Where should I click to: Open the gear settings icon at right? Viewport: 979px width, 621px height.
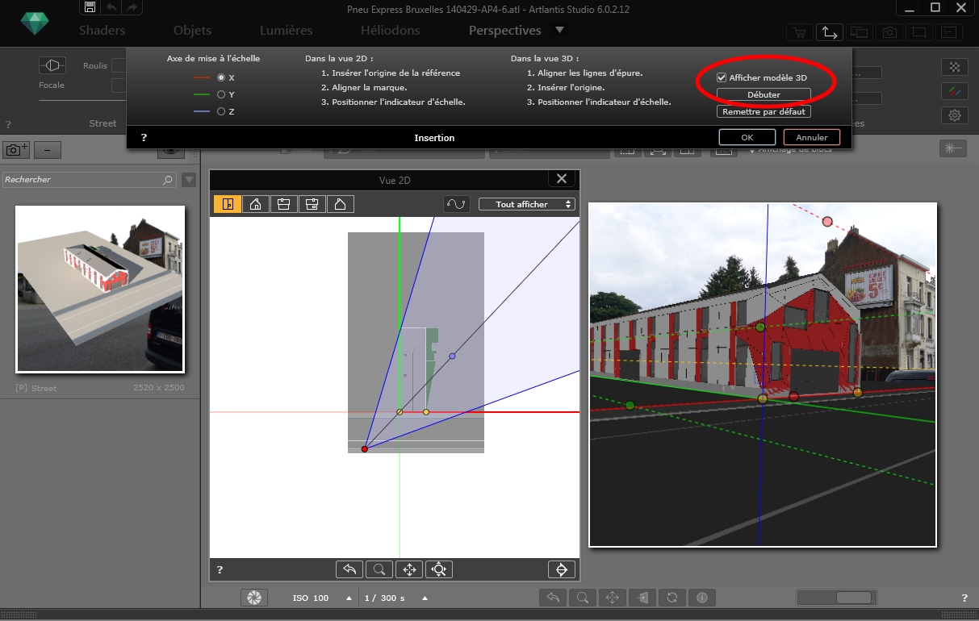coord(954,115)
